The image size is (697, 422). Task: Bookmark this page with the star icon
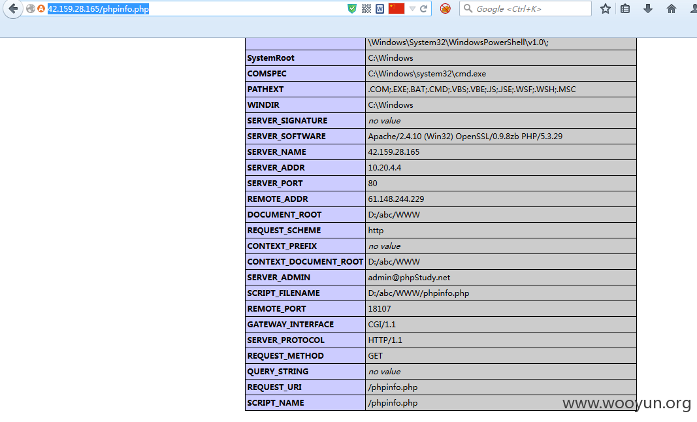(605, 8)
